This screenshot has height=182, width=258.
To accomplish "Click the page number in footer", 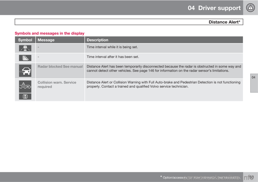I will (x=252, y=177).
